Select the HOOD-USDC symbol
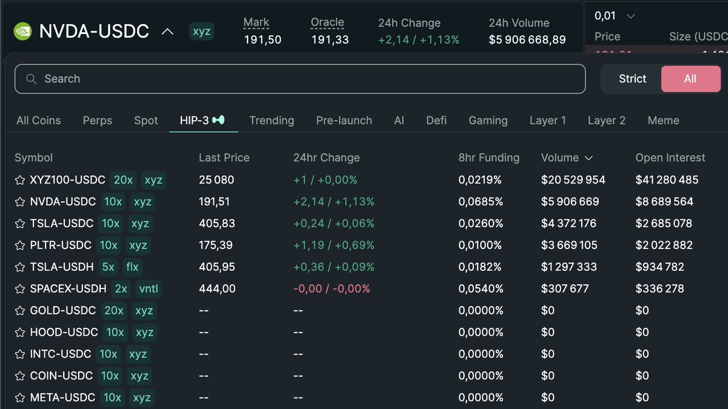728x409 pixels. pos(64,333)
